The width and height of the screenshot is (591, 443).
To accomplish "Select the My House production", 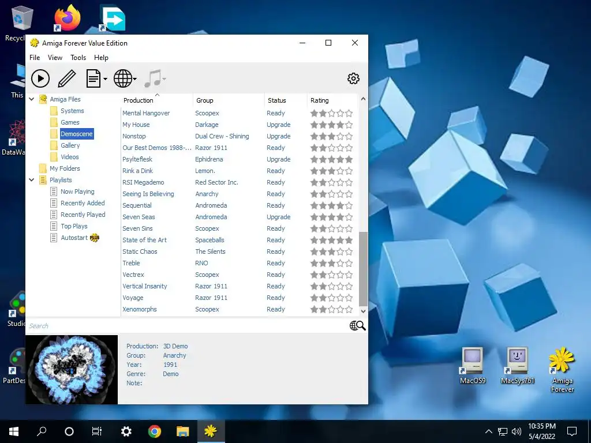I will [x=136, y=125].
